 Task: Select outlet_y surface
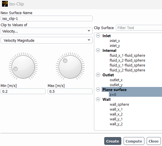(116, 85)
